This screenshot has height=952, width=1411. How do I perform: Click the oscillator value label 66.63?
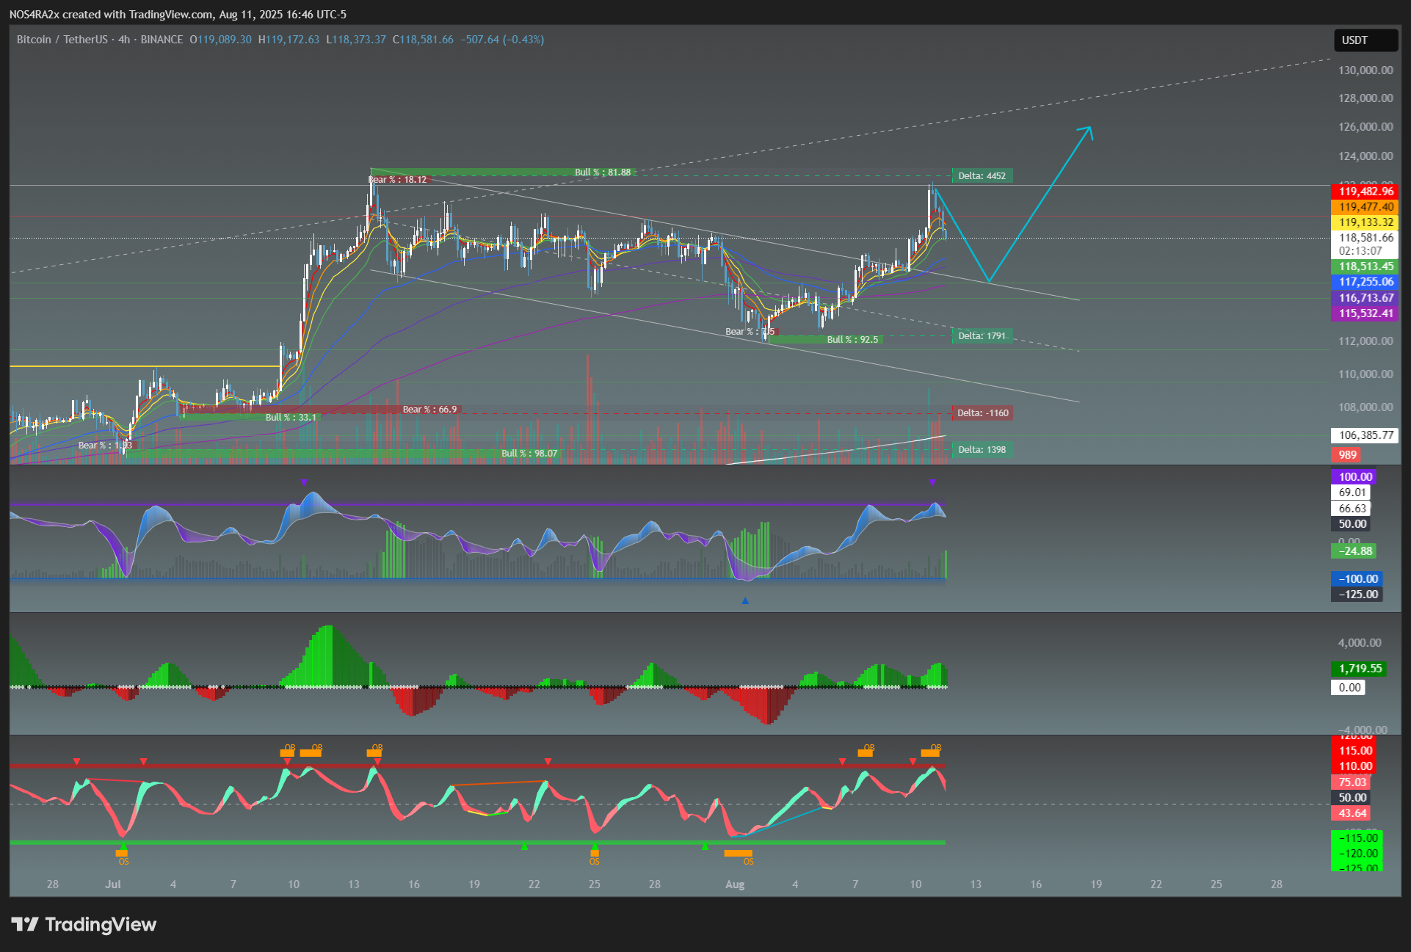tap(1352, 509)
